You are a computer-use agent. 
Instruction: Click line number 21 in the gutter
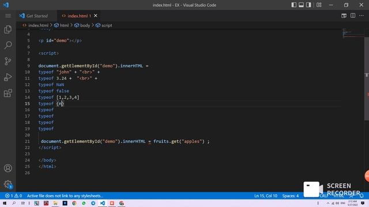[27, 141]
